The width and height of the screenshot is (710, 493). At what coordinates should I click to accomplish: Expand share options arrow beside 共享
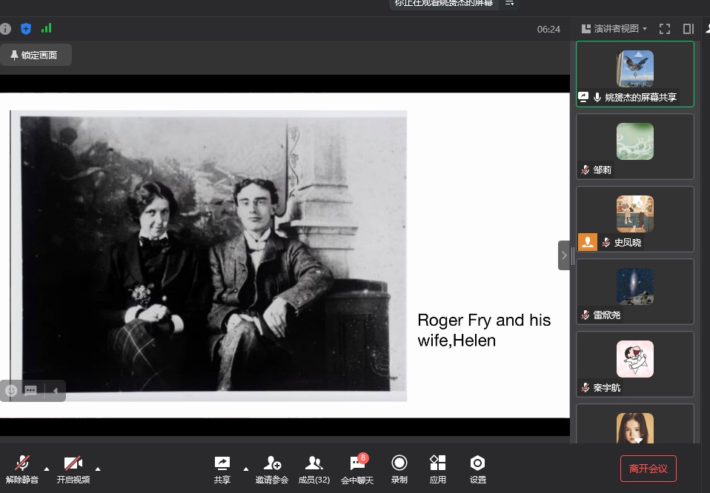[x=246, y=469]
